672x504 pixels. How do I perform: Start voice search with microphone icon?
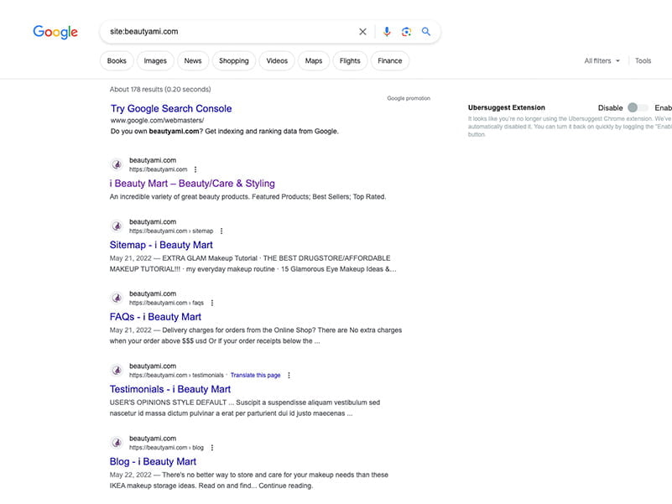[x=387, y=31]
